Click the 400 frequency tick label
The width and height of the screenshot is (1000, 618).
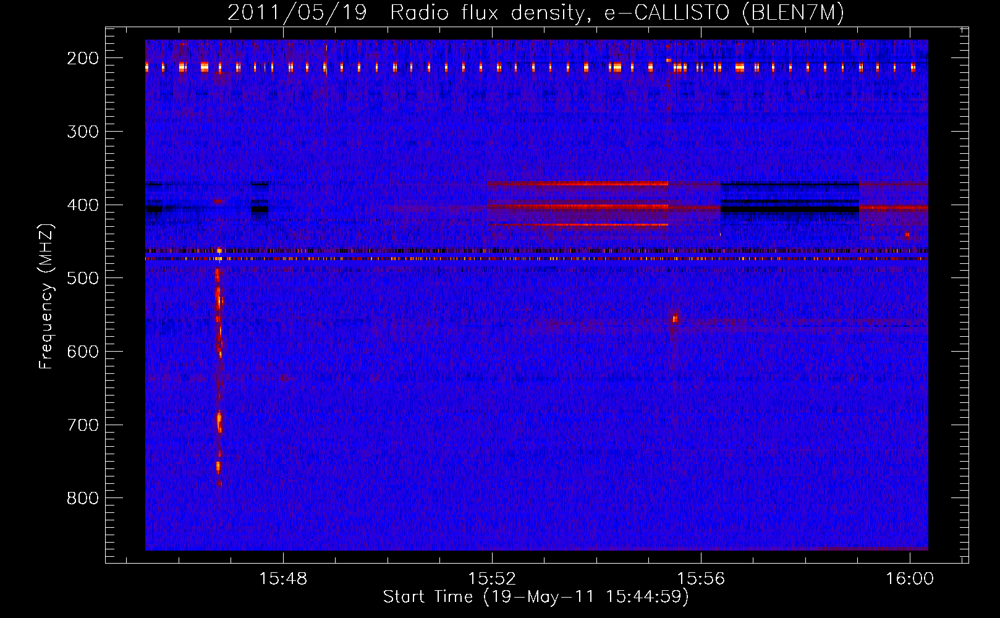[x=83, y=205]
